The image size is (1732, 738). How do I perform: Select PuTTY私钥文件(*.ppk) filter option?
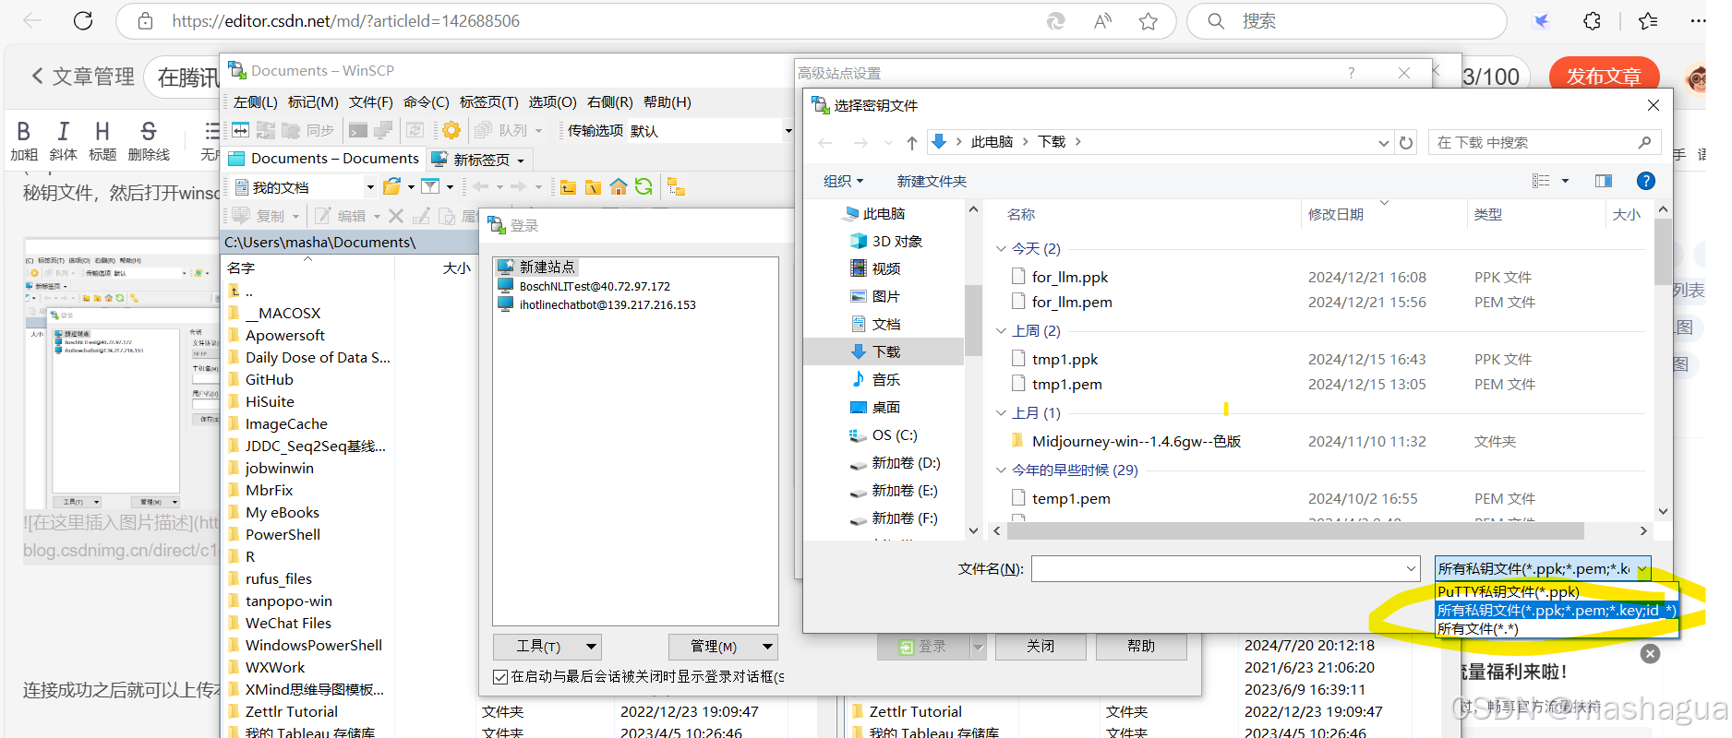pos(1556,592)
